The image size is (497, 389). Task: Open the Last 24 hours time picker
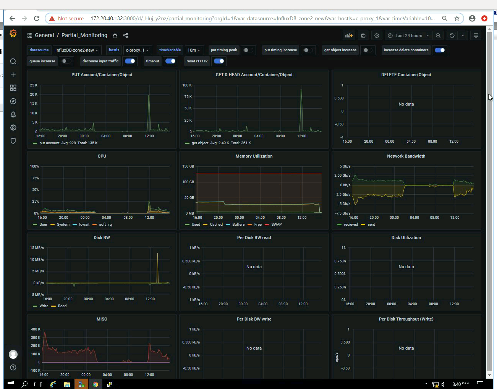point(408,36)
